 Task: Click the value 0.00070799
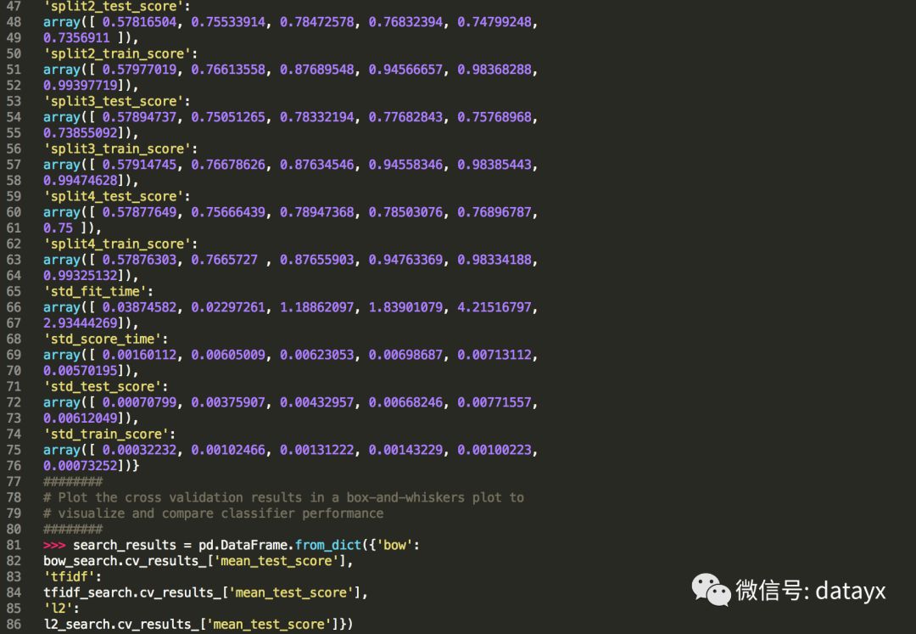coord(139,402)
